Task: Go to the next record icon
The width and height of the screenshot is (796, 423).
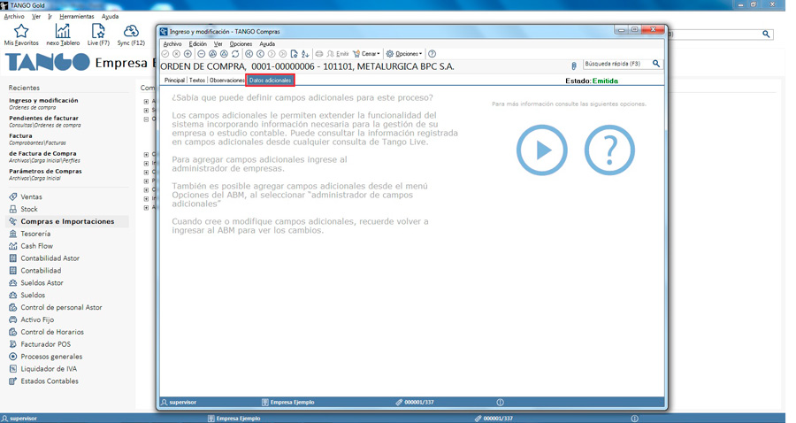Action: pyautogui.click(x=272, y=53)
